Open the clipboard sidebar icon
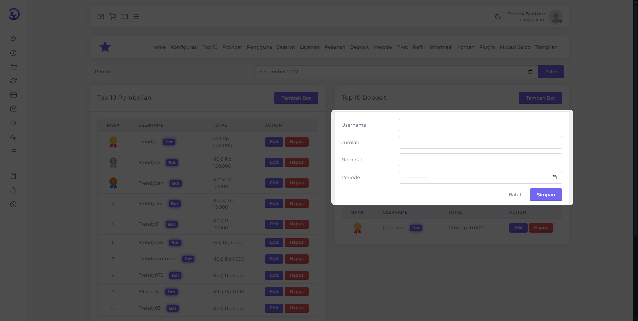Image resolution: width=638 pixels, height=321 pixels. click(x=13, y=176)
